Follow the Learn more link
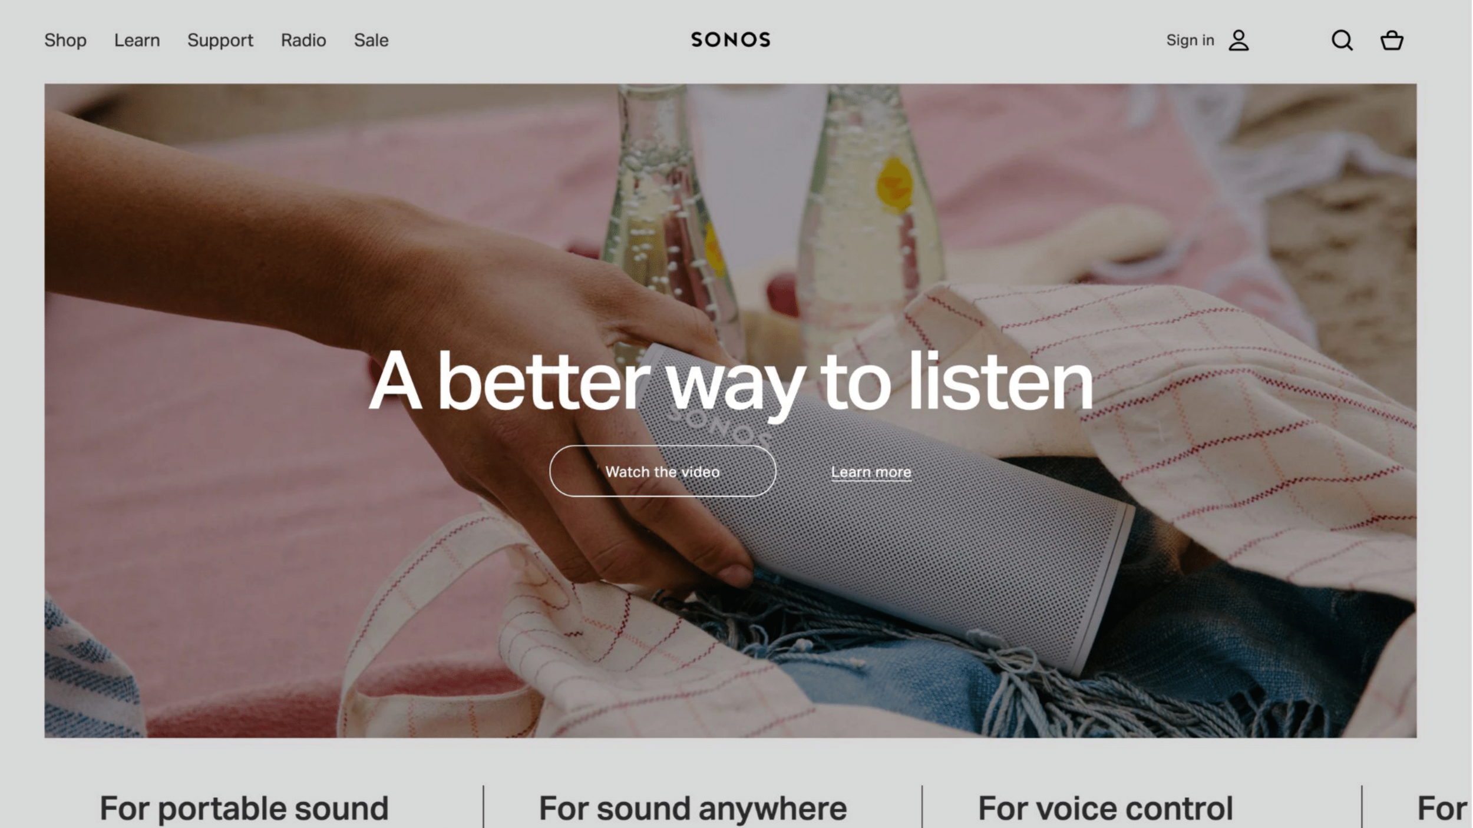The height and width of the screenshot is (828, 1473). click(x=871, y=472)
